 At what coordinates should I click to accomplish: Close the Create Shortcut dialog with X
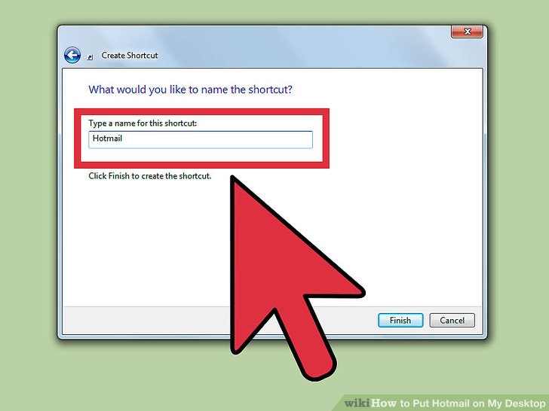(467, 32)
